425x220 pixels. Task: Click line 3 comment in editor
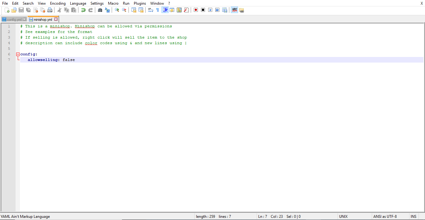[106, 37]
